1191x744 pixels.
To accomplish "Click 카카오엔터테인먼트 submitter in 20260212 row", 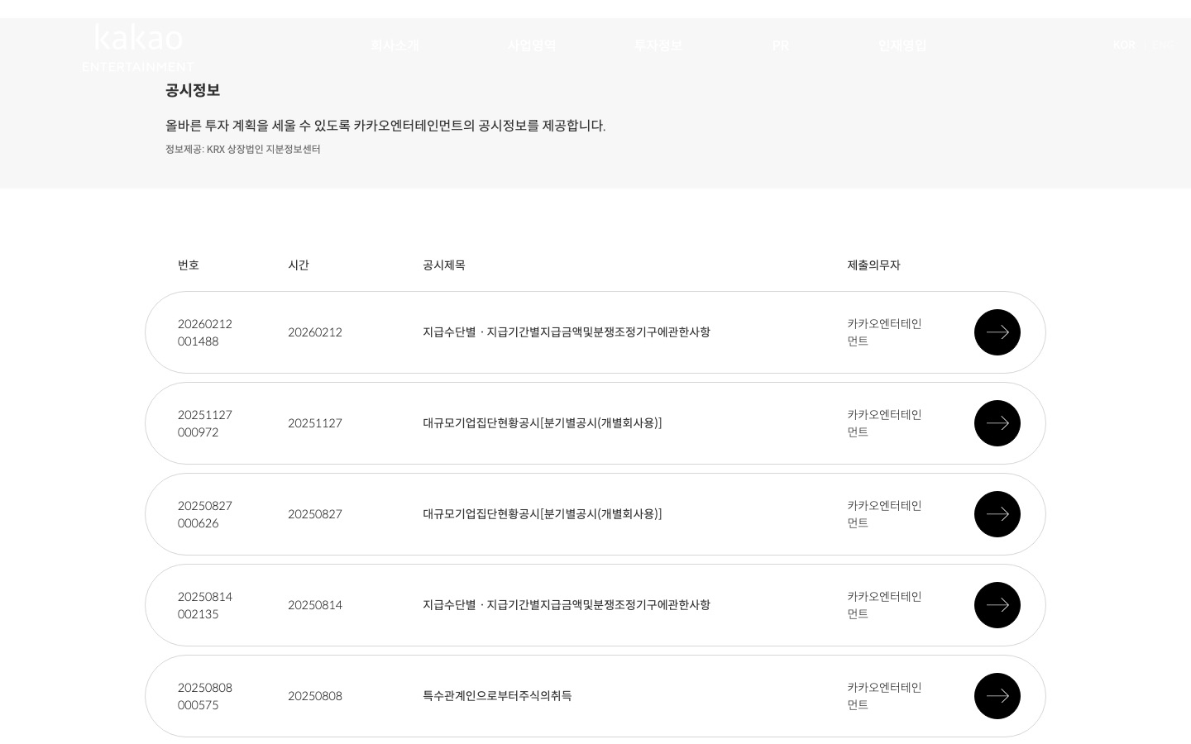I will coord(884,332).
